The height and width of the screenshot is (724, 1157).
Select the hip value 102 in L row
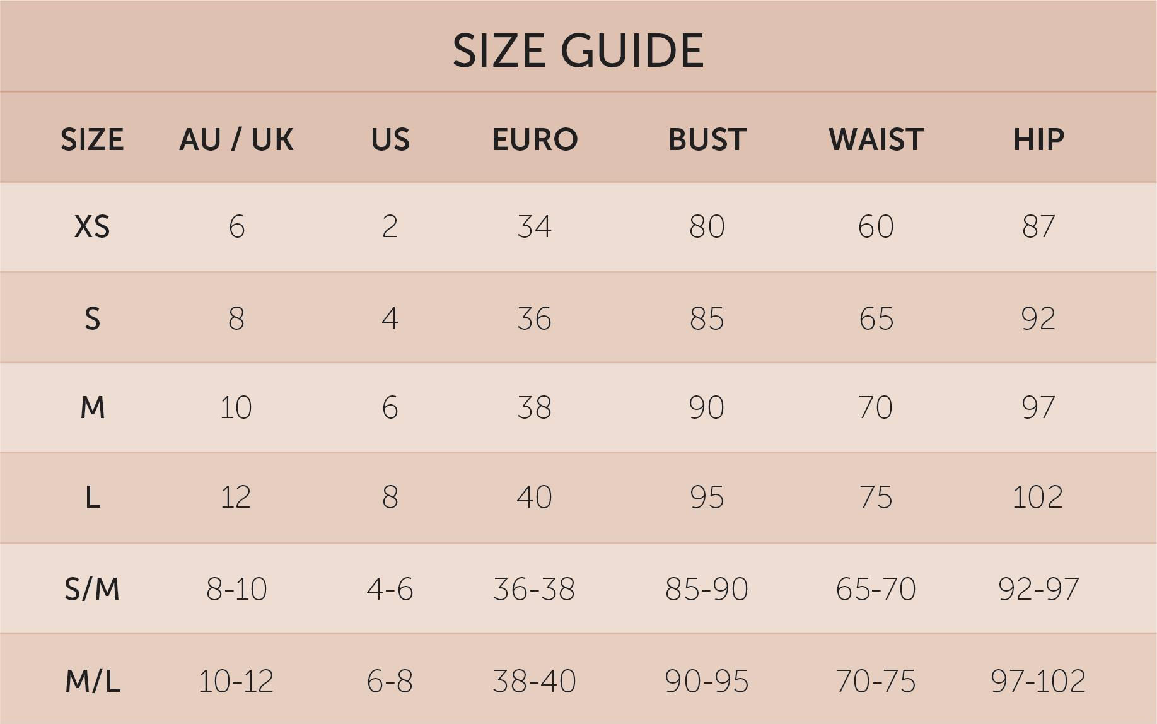pyautogui.click(x=1038, y=498)
